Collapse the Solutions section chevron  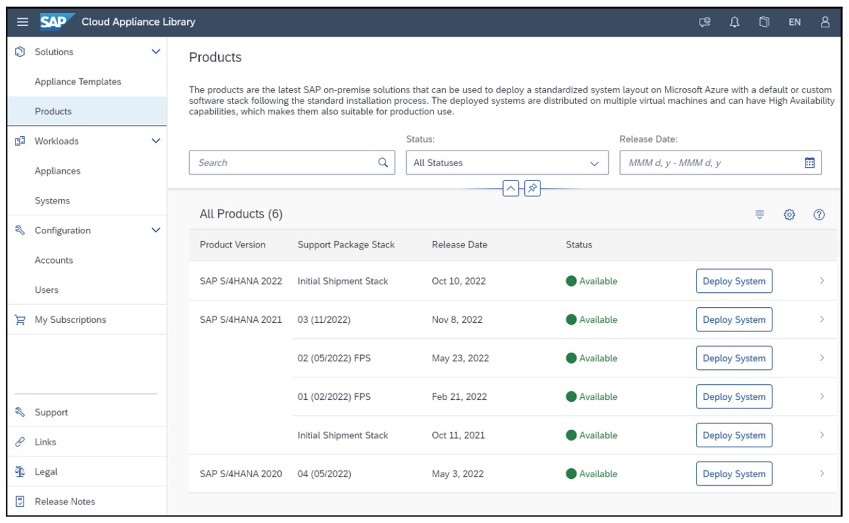[x=155, y=52]
